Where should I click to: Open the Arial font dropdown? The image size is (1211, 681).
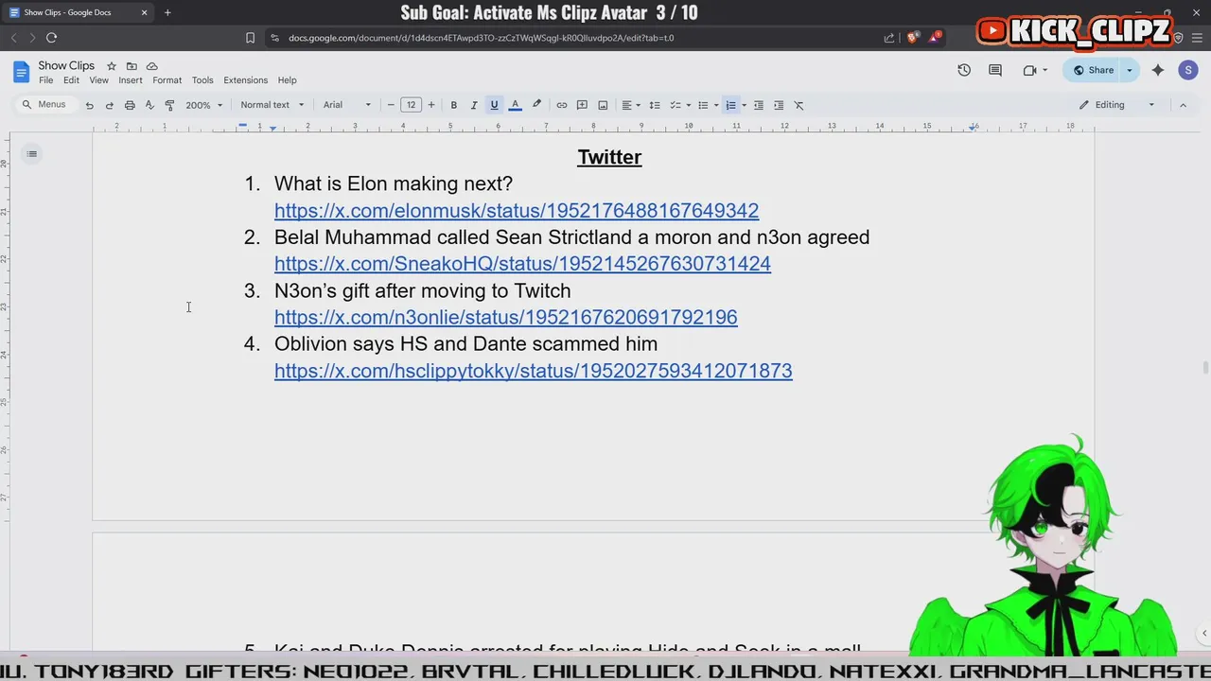[x=347, y=105]
